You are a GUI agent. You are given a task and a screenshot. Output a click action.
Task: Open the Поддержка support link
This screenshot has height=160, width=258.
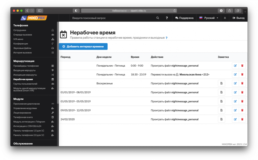[x=184, y=18]
